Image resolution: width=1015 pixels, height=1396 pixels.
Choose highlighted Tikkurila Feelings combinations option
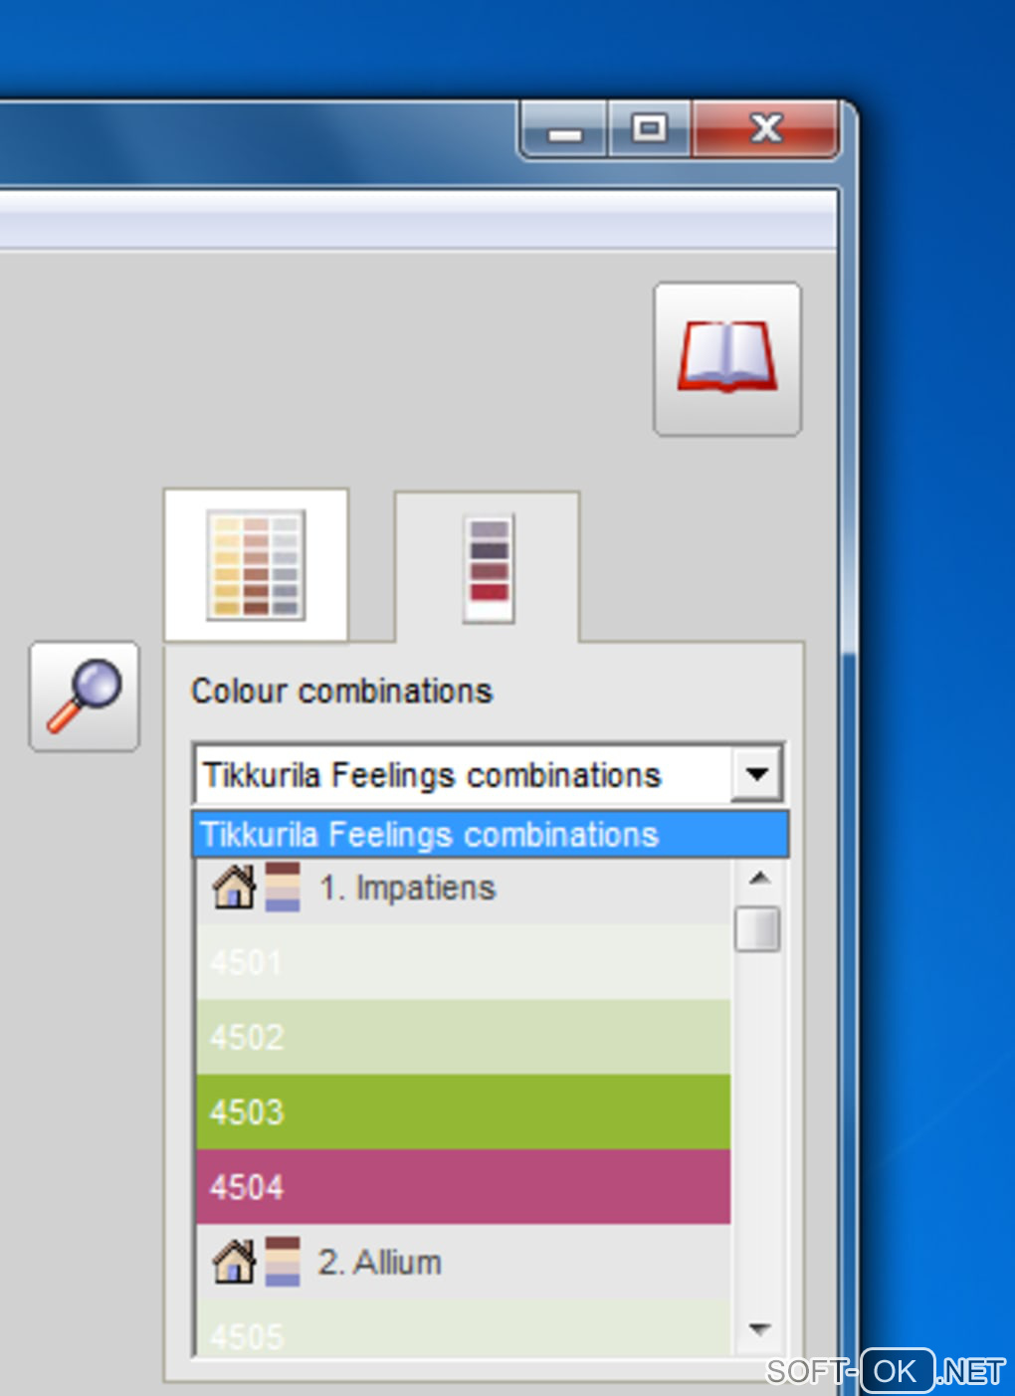tap(491, 835)
